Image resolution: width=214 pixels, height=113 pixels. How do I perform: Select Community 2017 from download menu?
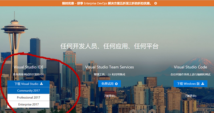[28, 91]
